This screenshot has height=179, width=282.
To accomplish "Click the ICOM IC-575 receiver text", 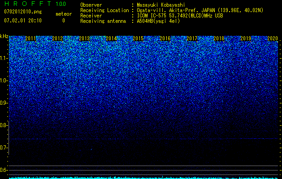I will (180, 16).
